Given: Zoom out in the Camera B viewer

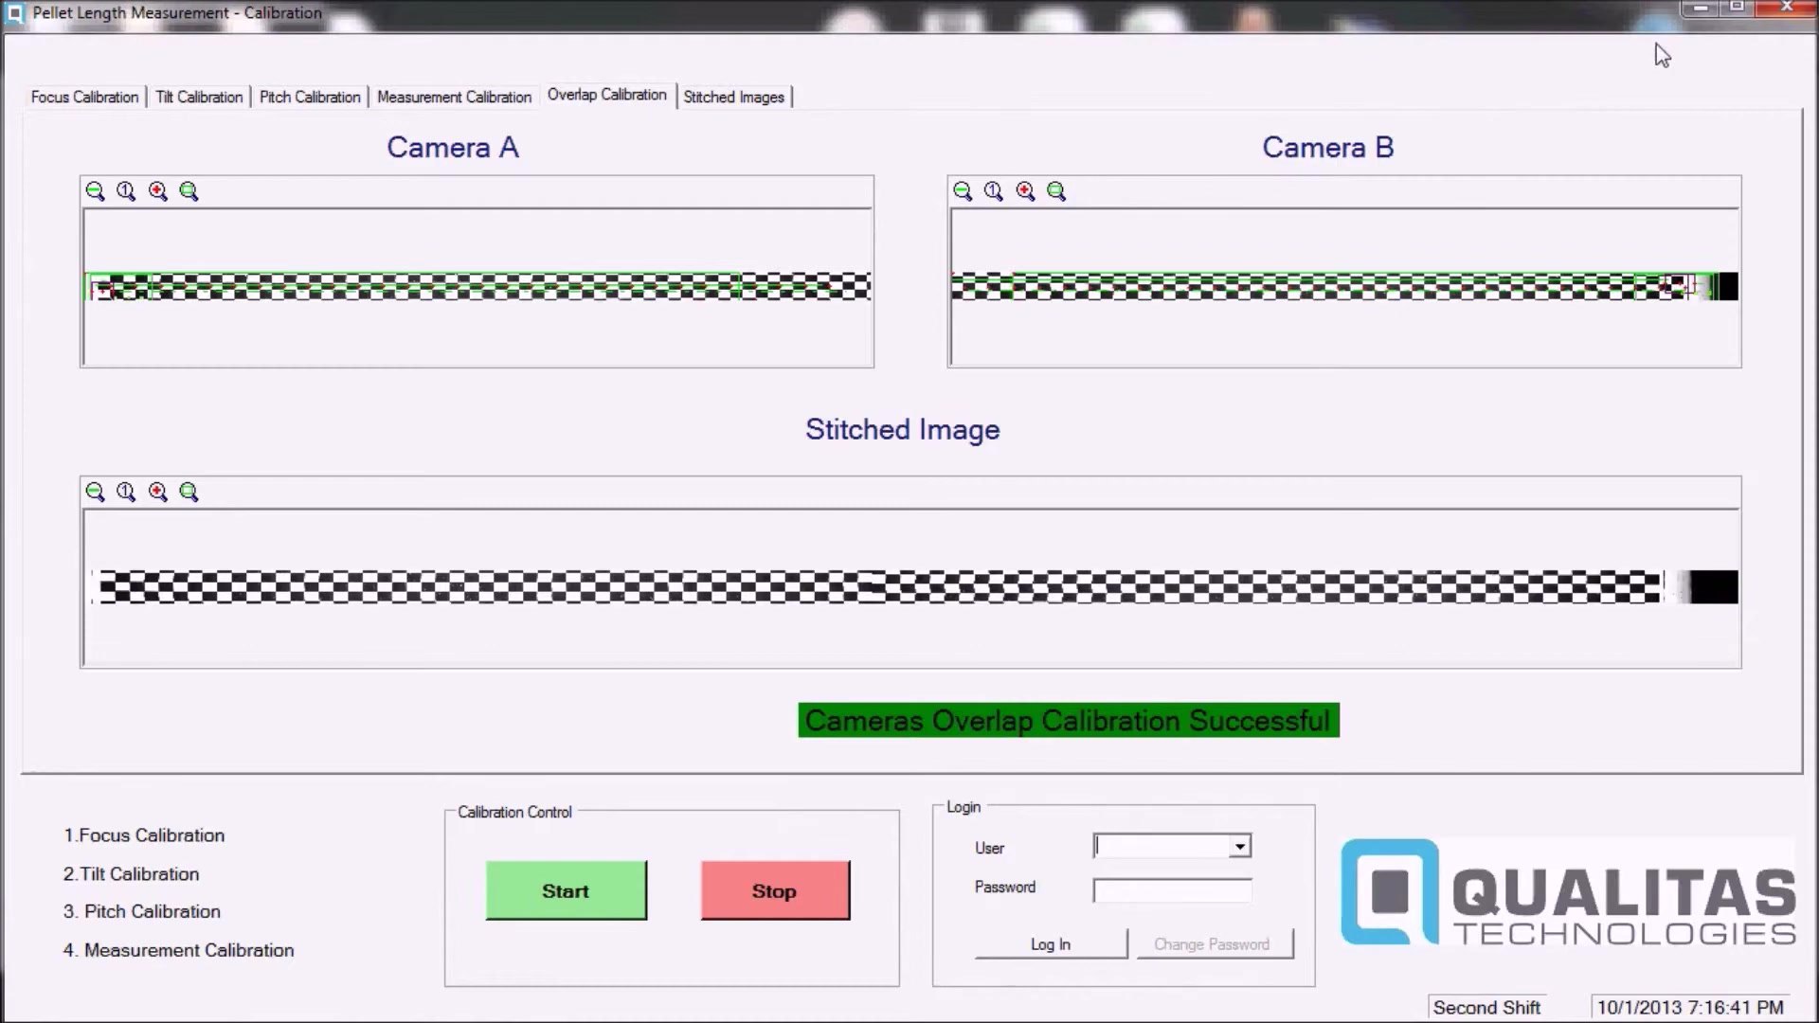Looking at the screenshot, I should [963, 191].
